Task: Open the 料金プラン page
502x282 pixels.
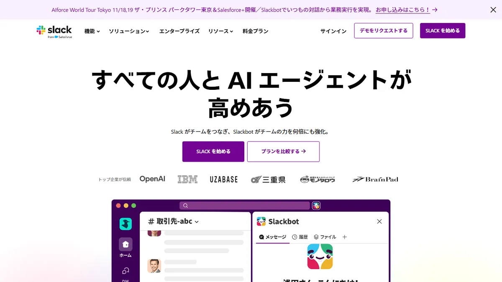Action: pos(255,31)
